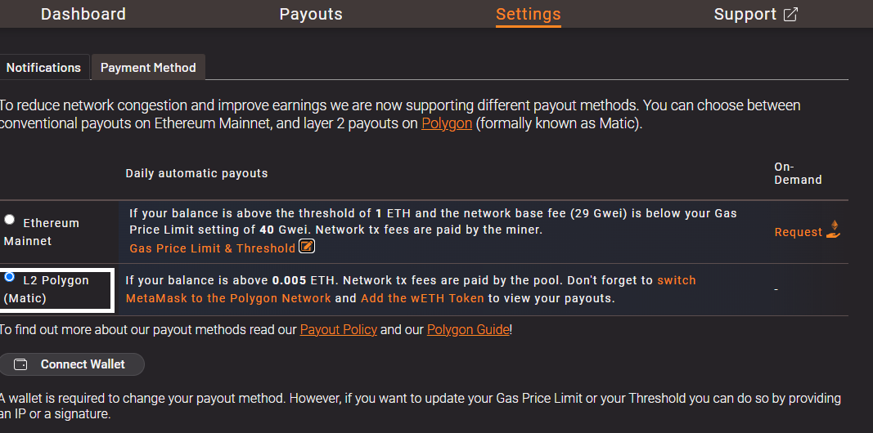
Task: Follow the Polygon link in the intro paragraph
Action: 447,124
